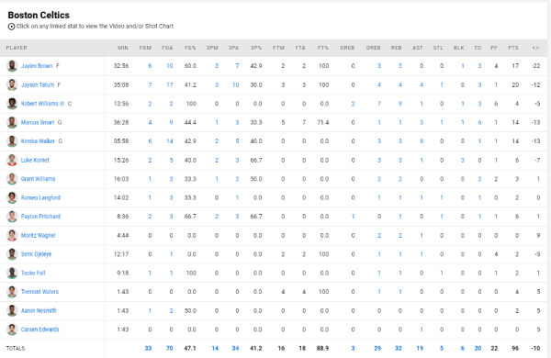This screenshot has width=551, height=358.
Task: Click Luke Kornet's headshot thumbnail
Action: (12, 160)
